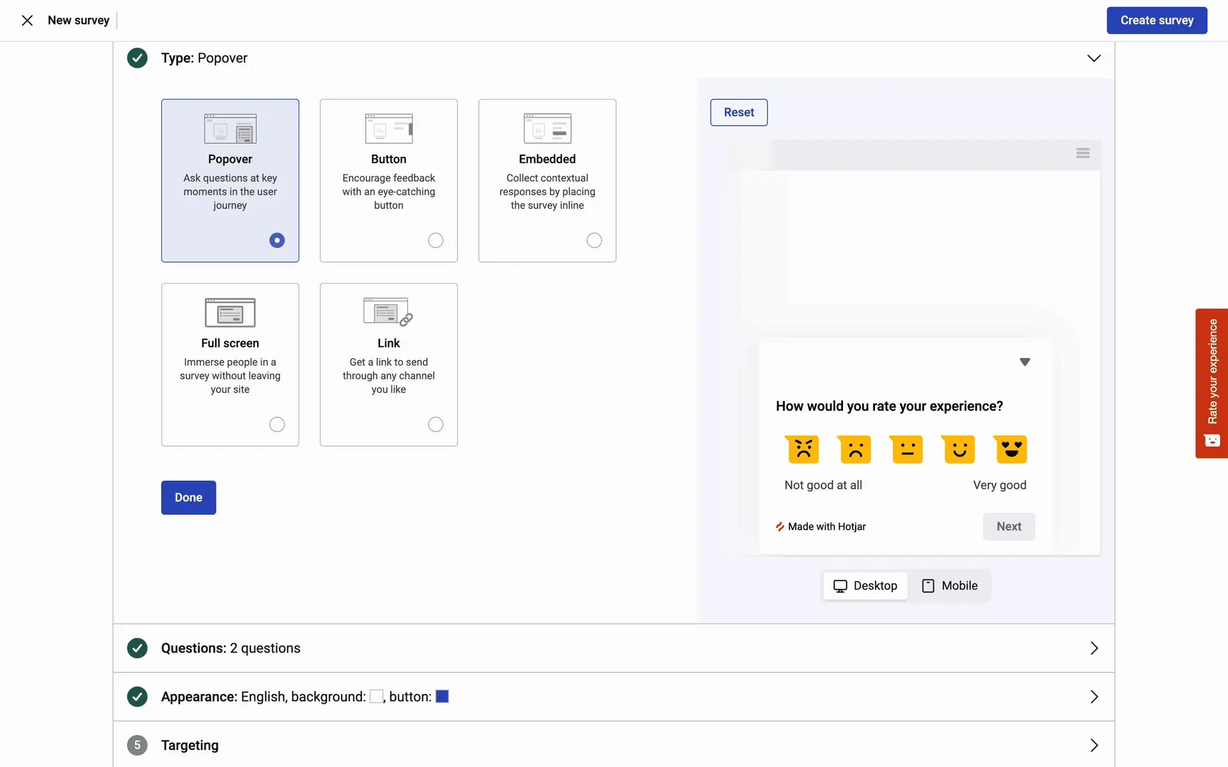Select the sad face emoji rating

[x=855, y=449]
